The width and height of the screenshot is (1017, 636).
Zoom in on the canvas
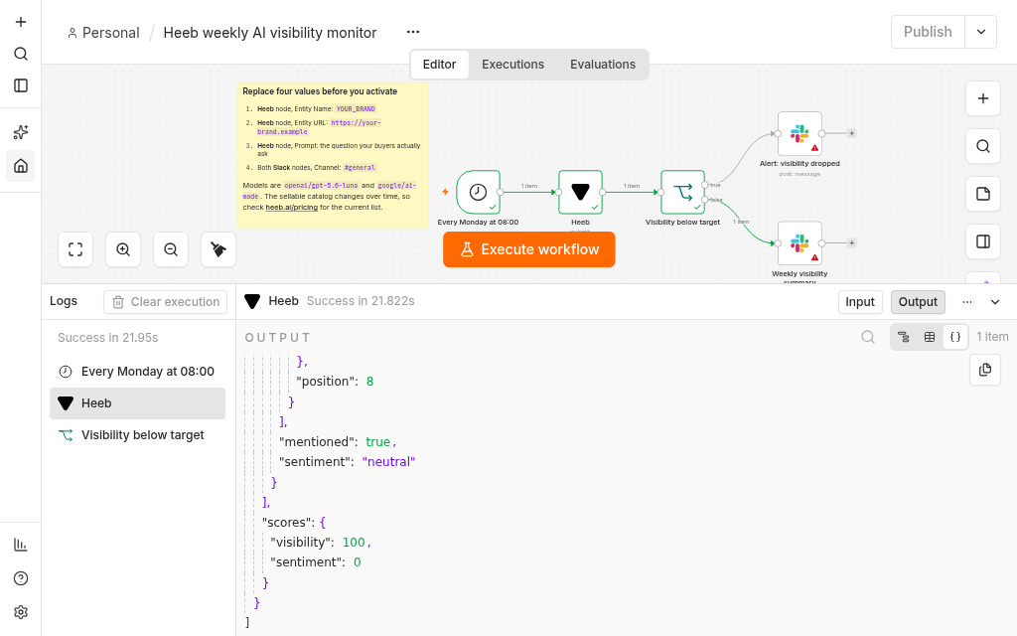tap(123, 249)
